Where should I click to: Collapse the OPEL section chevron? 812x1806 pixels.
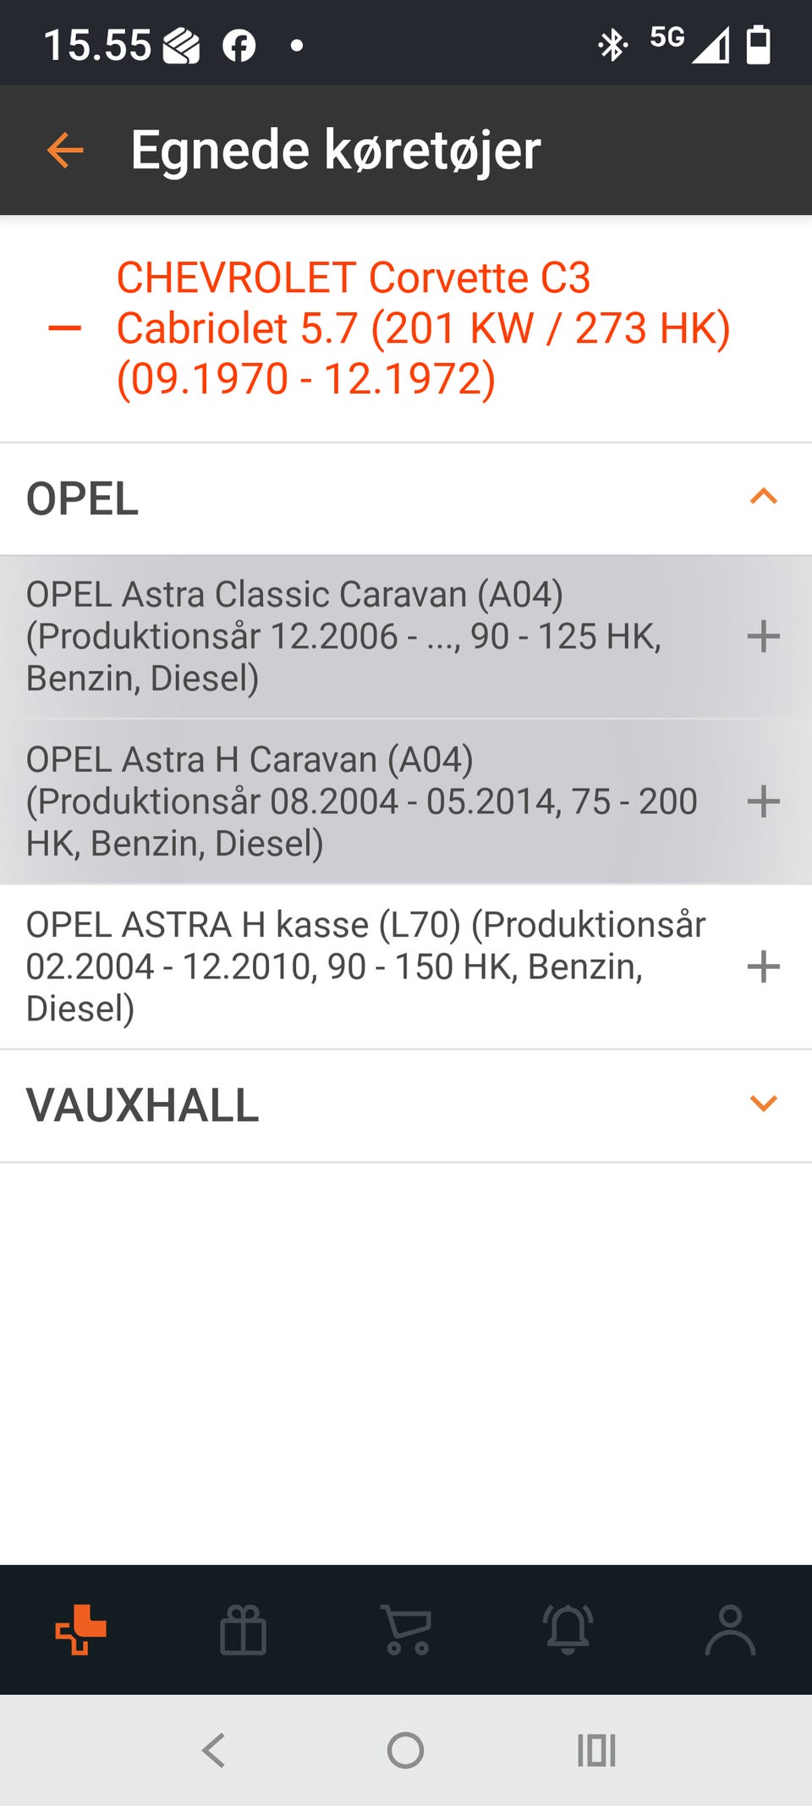pos(763,497)
